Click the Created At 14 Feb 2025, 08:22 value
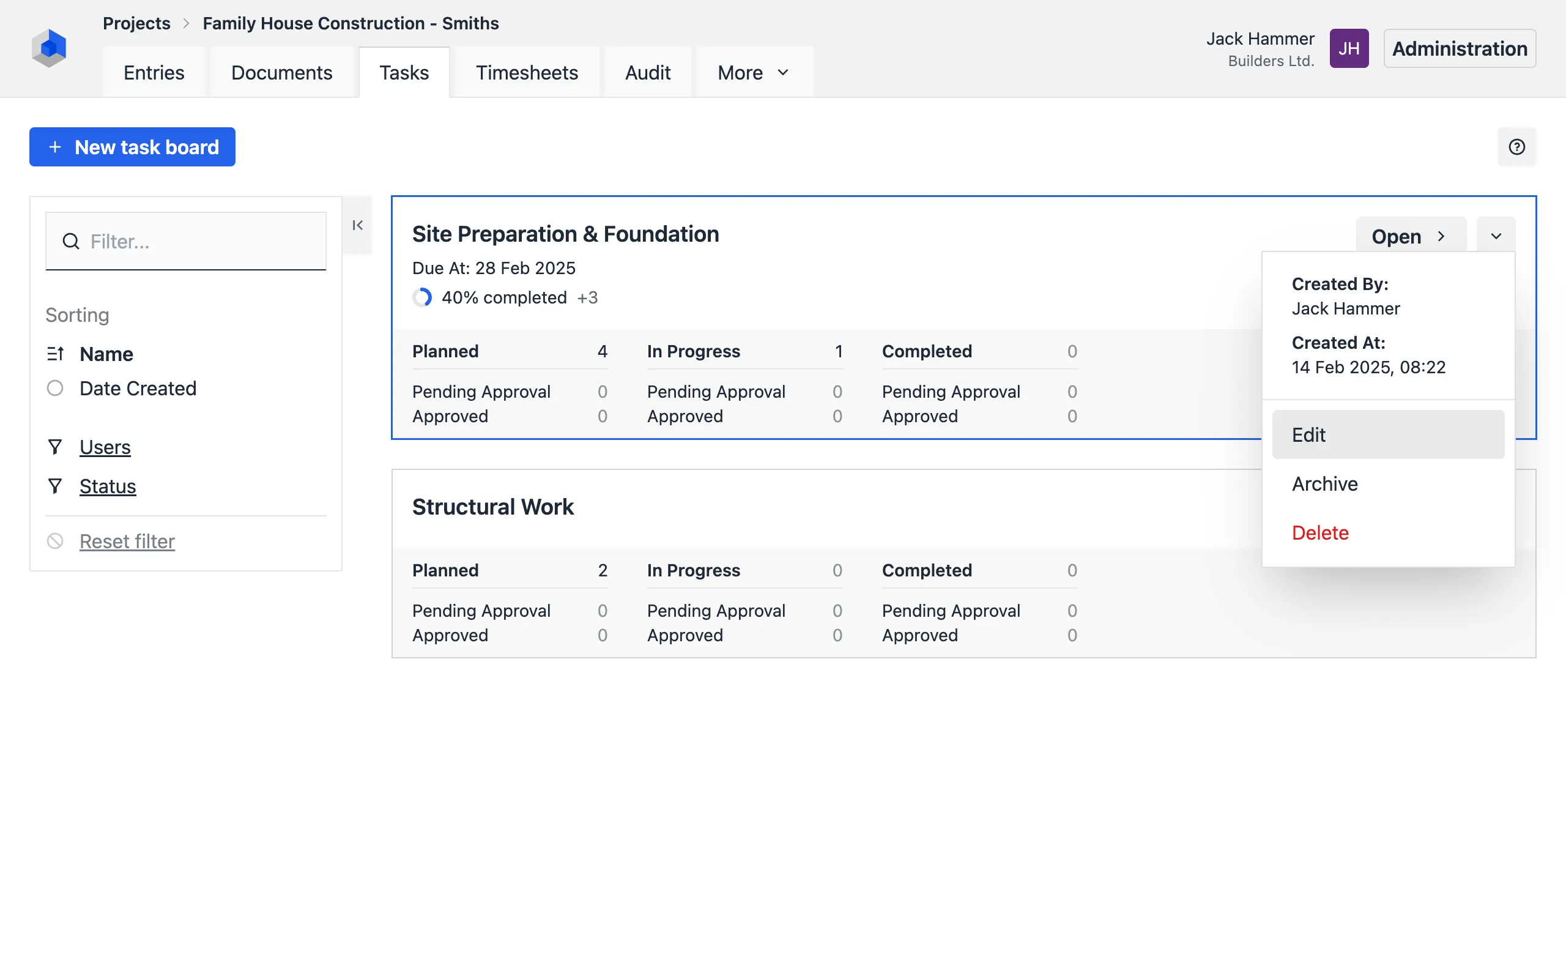Screen dimensions: 1566x979 coord(1368,367)
